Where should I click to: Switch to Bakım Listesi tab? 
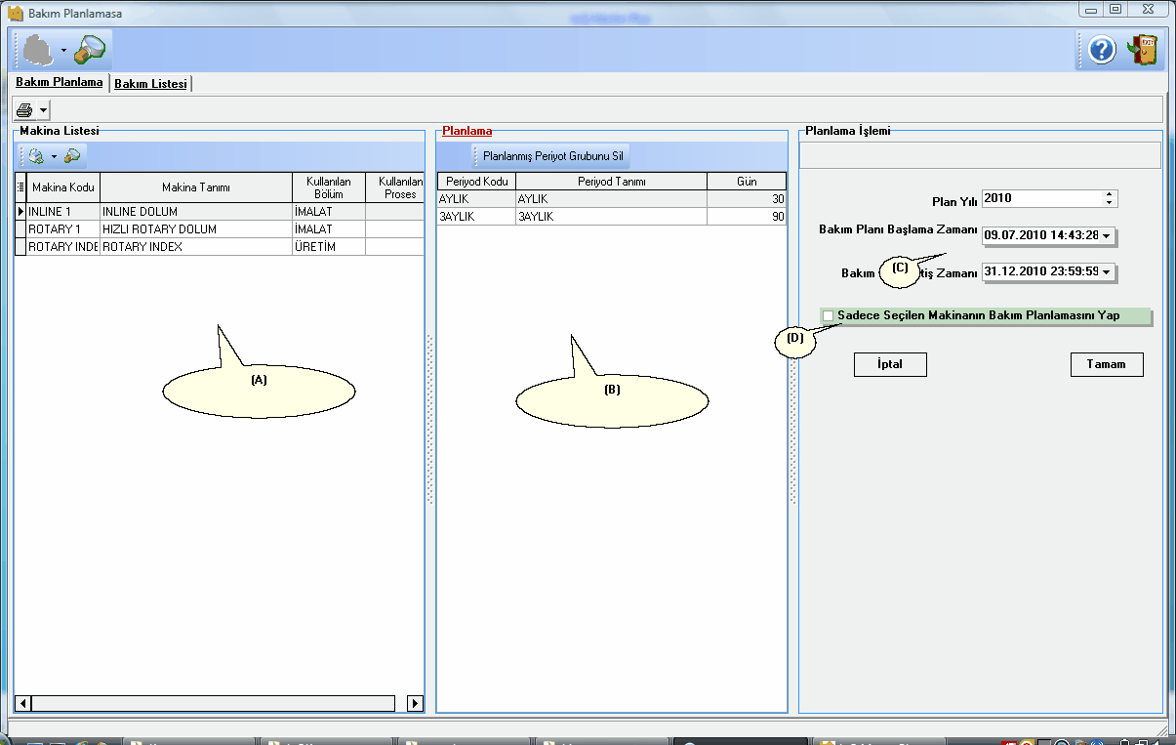150,84
